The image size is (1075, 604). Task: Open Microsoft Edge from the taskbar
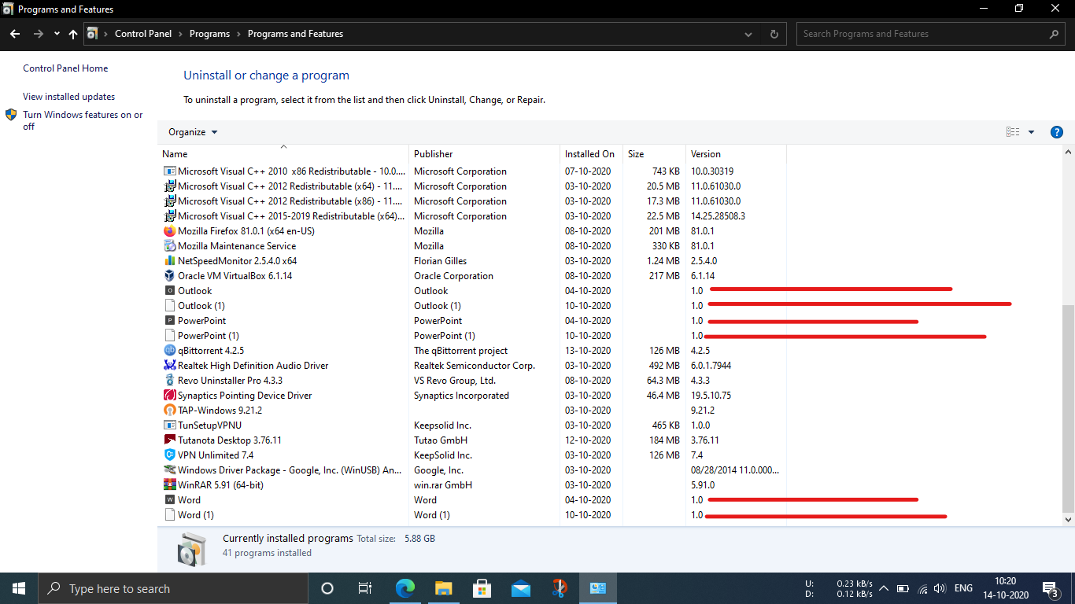pos(405,588)
